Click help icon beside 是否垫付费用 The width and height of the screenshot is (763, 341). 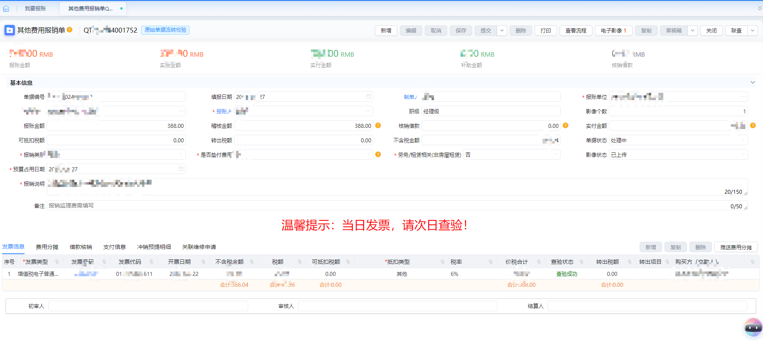tap(378, 154)
